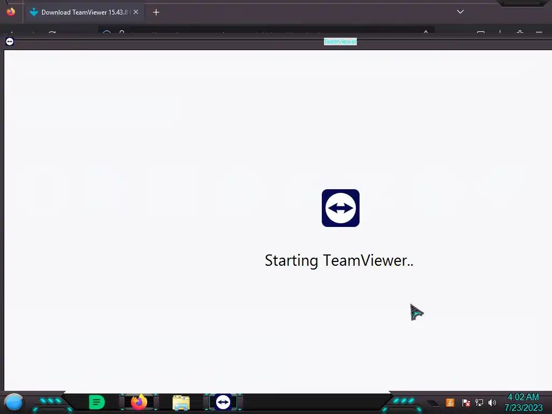Open the green notes app in the taskbar
The height and width of the screenshot is (414, 552).
(97, 402)
